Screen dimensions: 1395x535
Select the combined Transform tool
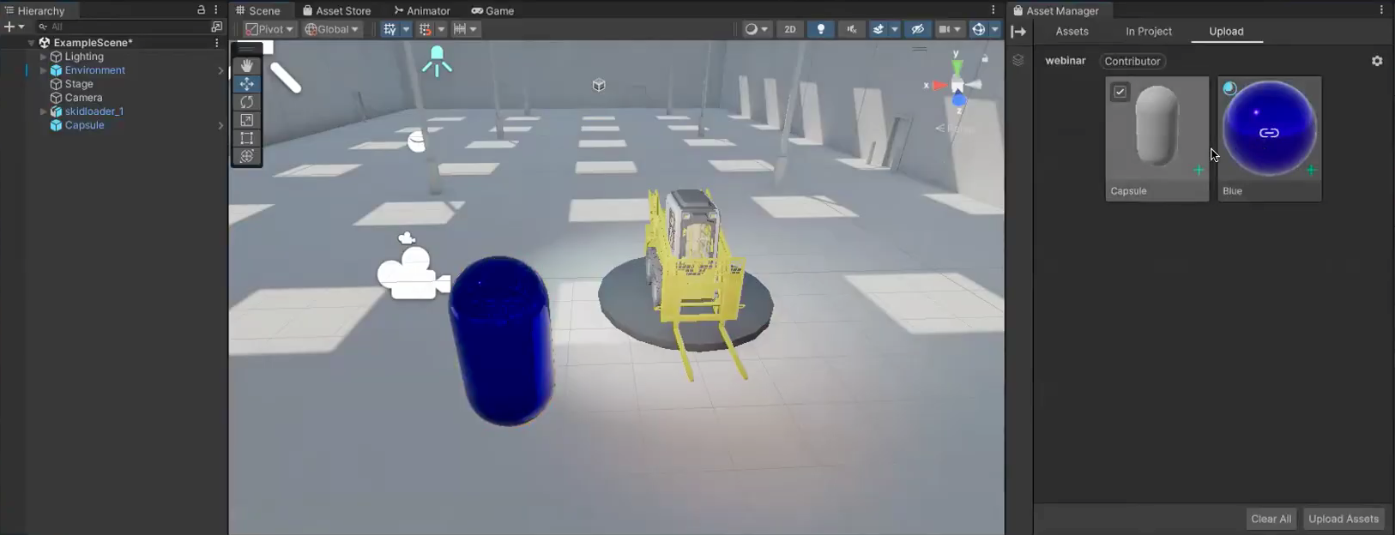(247, 155)
